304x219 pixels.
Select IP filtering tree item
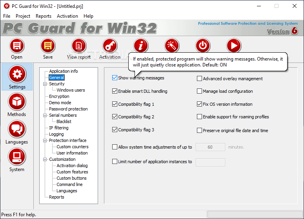(x=59, y=128)
